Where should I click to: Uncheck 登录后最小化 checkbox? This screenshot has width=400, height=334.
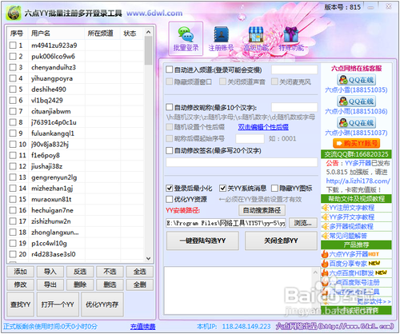170,189
